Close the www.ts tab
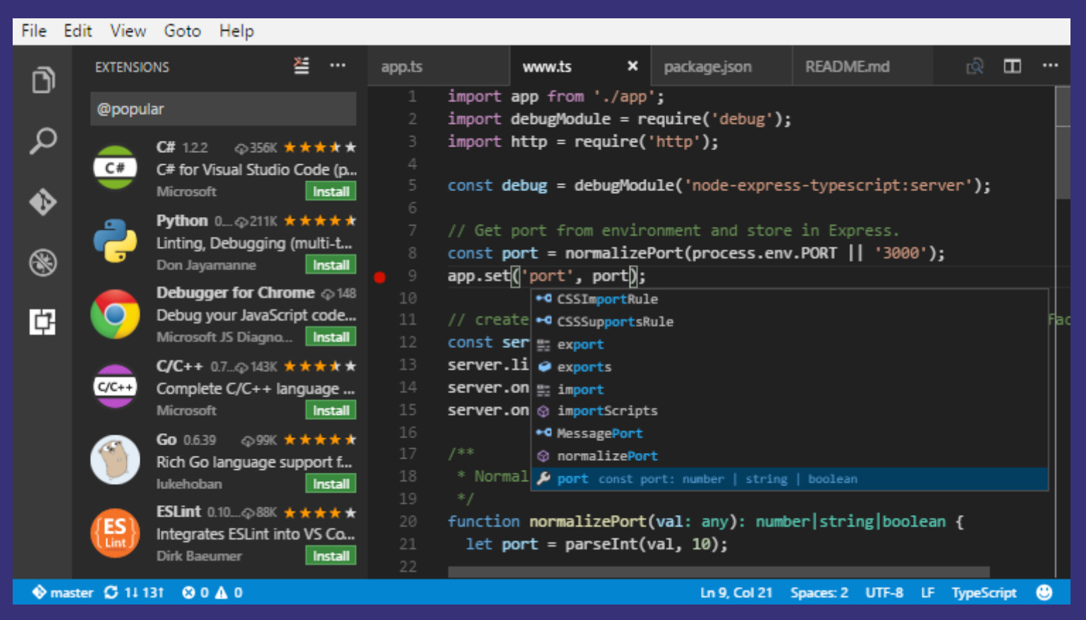Screen dimensions: 1086x620 point(633,66)
